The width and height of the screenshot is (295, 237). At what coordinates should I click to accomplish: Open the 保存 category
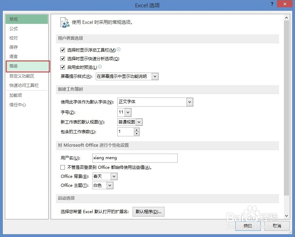(x=27, y=47)
